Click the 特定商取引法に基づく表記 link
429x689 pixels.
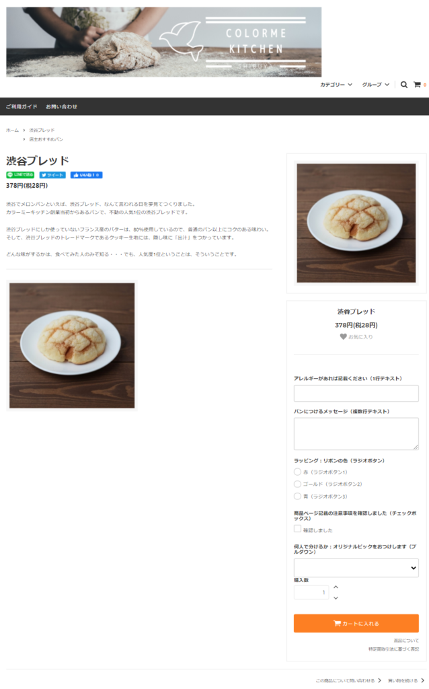[393, 649]
